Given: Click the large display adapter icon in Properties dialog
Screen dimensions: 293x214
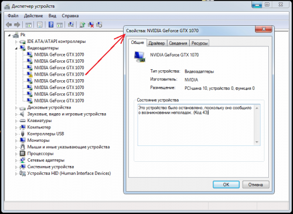Looking at the screenshot, I should [x=139, y=57].
